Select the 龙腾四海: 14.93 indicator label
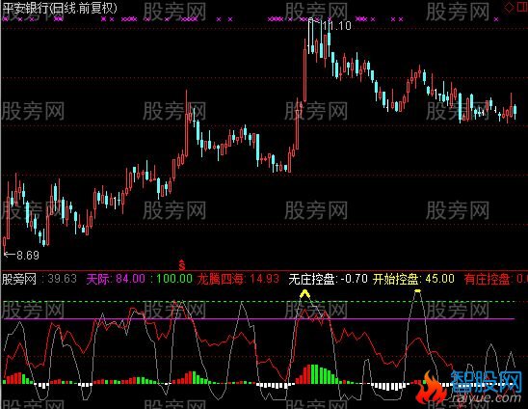Screen dimensions: 528x409 tap(238, 279)
